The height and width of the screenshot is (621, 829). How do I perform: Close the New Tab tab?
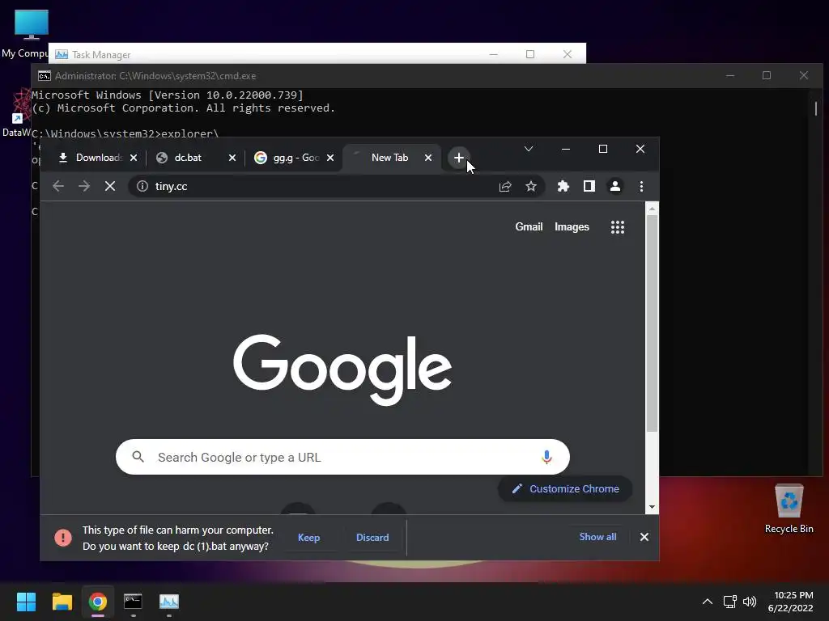[x=428, y=158]
